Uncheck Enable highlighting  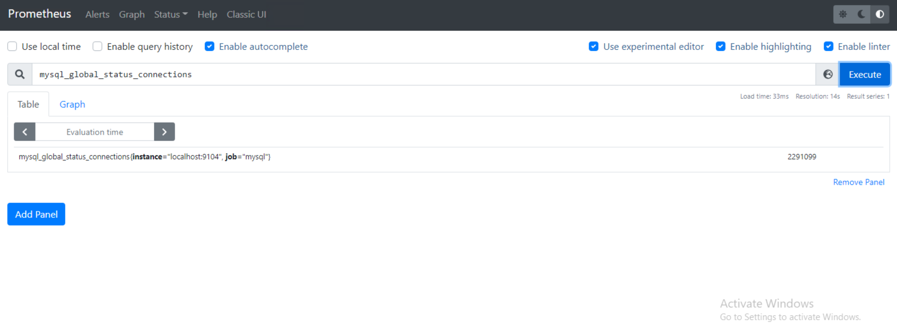click(x=720, y=46)
